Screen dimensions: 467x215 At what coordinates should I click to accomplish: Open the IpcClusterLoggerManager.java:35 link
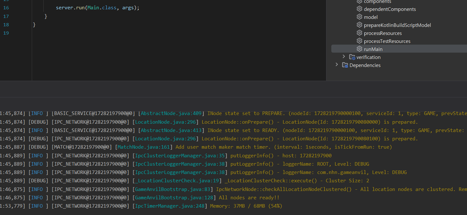(181, 156)
